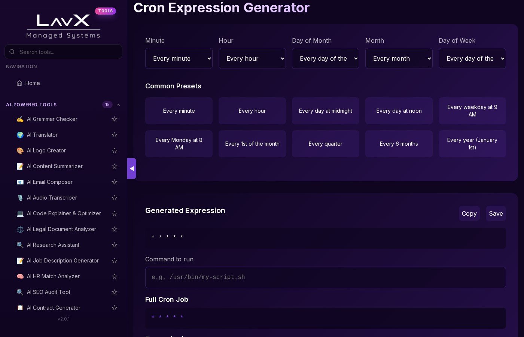Open AI Research Assistant from navigation
The width and height of the screenshot is (524, 337).
click(x=53, y=245)
